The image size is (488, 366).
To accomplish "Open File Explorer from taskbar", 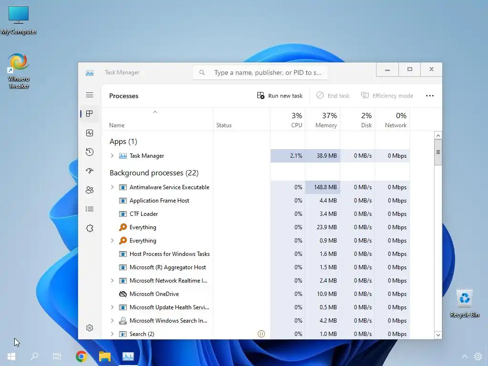I will coord(105,356).
